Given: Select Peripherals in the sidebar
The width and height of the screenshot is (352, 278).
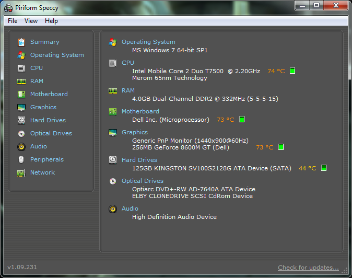Looking at the screenshot, I should pos(47,159).
